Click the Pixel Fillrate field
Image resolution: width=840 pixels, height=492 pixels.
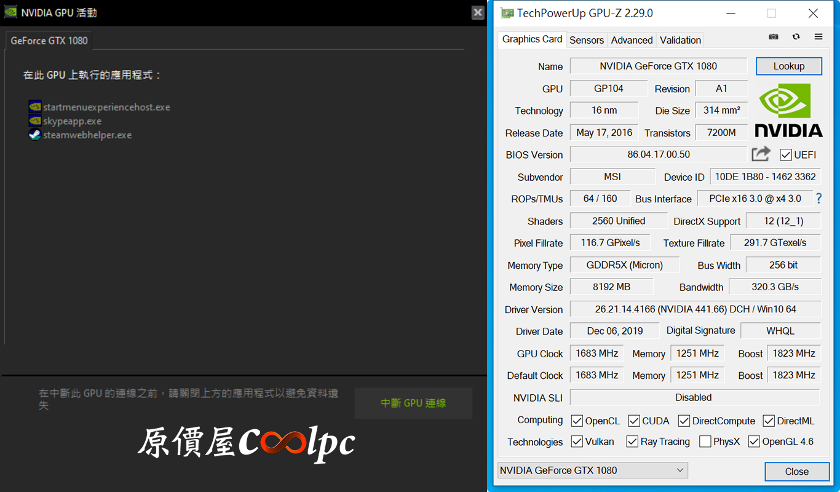(610, 243)
